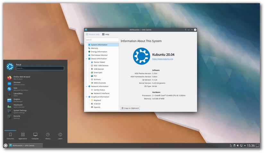Screen dimensions: 265x153
Task: Expand hidden system tray icons arrow
Action: tap(245, 145)
